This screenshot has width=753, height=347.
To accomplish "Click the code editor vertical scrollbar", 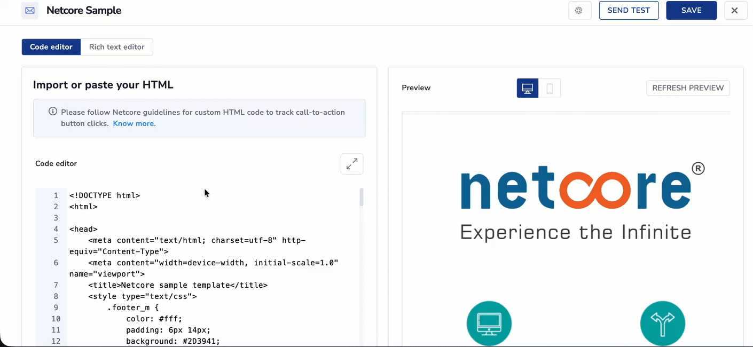I will [x=362, y=197].
